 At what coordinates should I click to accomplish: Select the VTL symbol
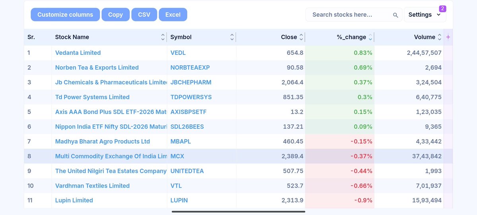pos(176,186)
